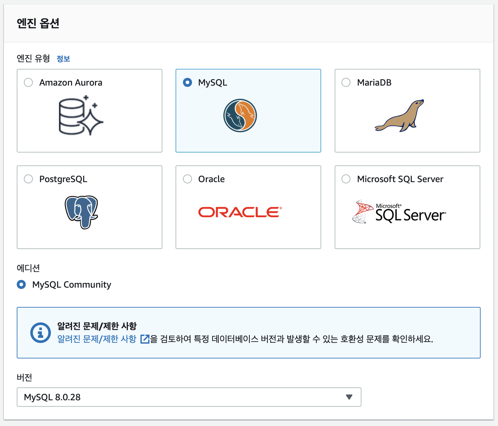Click the Microsoft SQL Server label text

(x=400, y=179)
